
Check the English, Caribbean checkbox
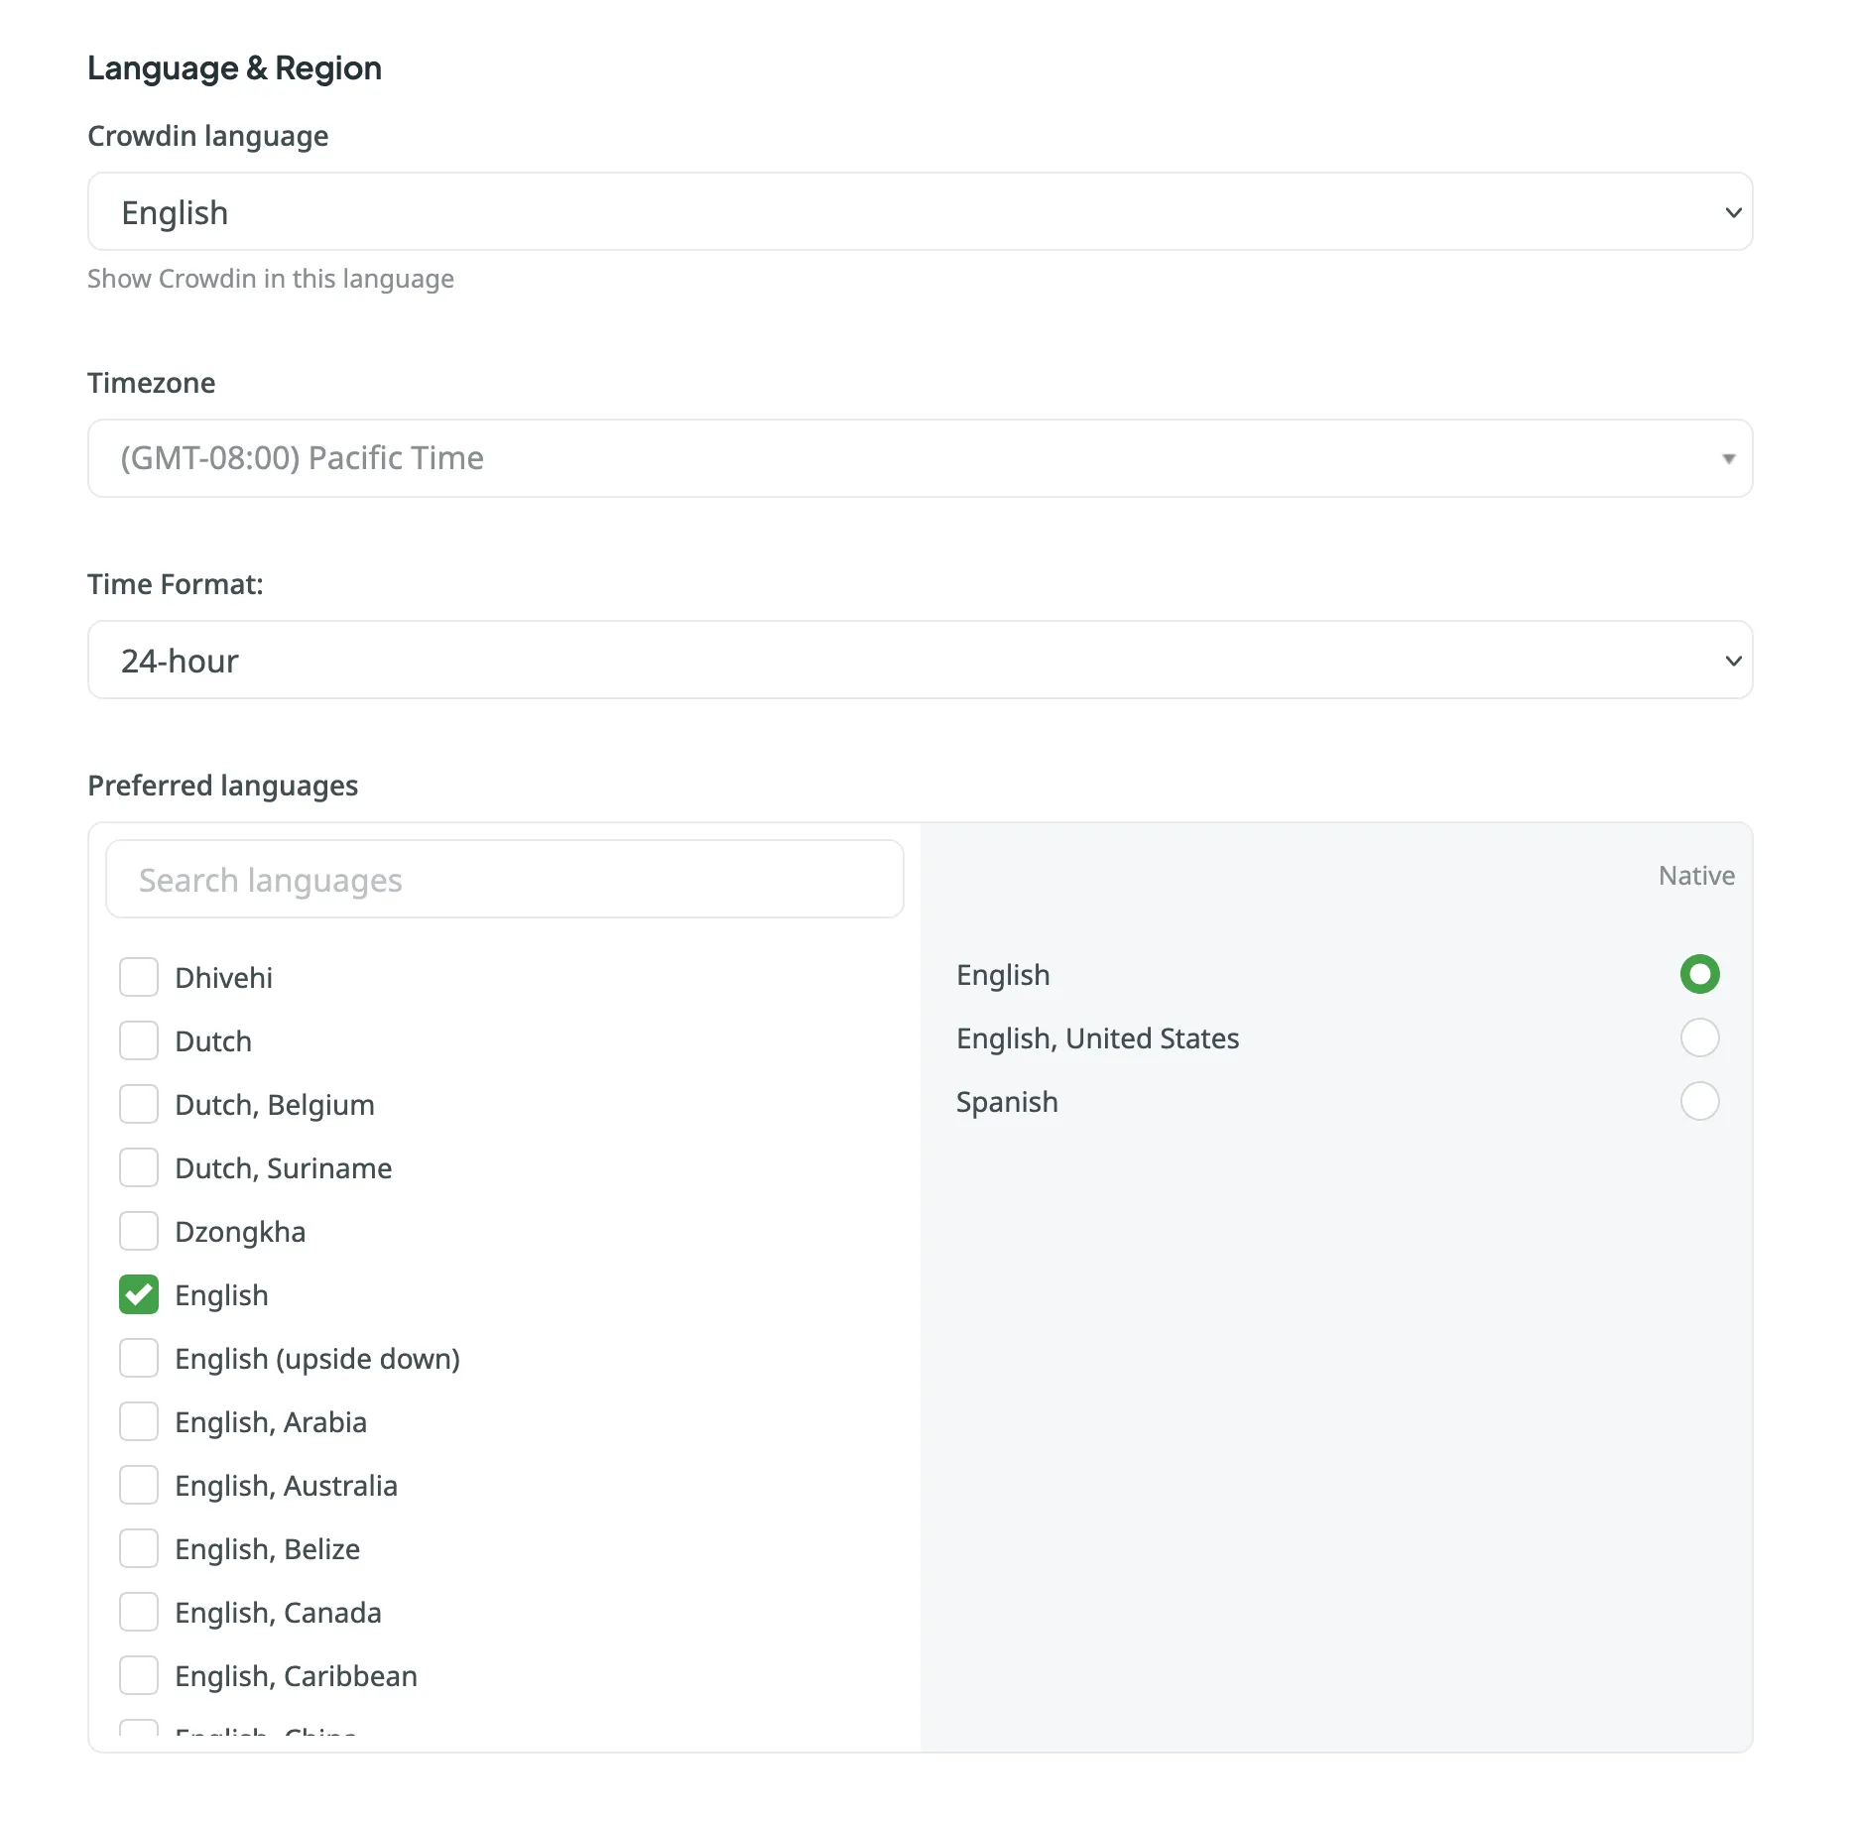(x=139, y=1676)
